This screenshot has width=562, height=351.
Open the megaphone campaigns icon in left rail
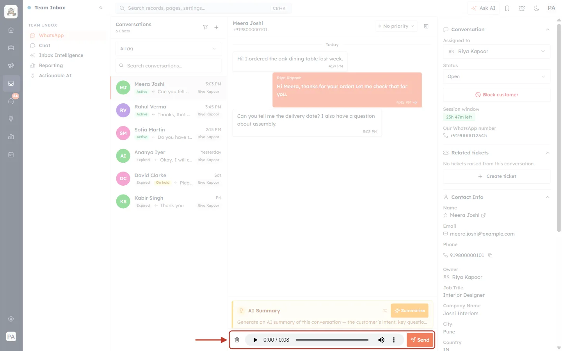11,66
